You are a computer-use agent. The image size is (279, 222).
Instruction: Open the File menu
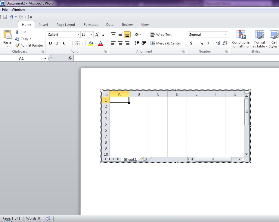pyautogui.click(x=5, y=9)
